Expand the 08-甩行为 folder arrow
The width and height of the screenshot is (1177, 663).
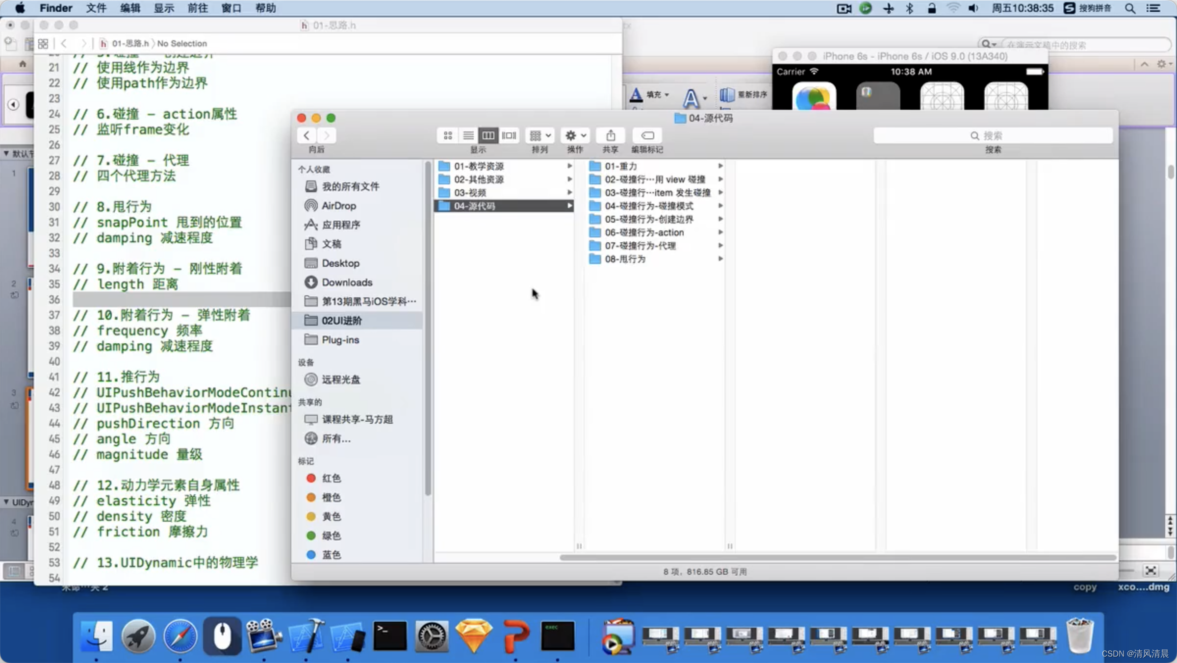point(720,258)
